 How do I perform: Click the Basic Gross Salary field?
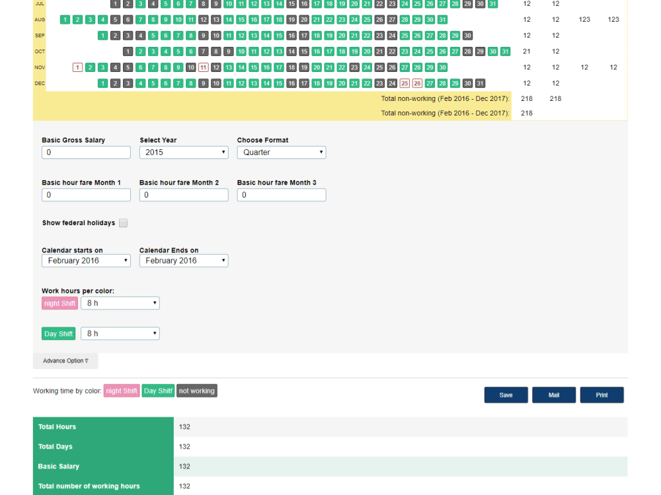point(86,152)
